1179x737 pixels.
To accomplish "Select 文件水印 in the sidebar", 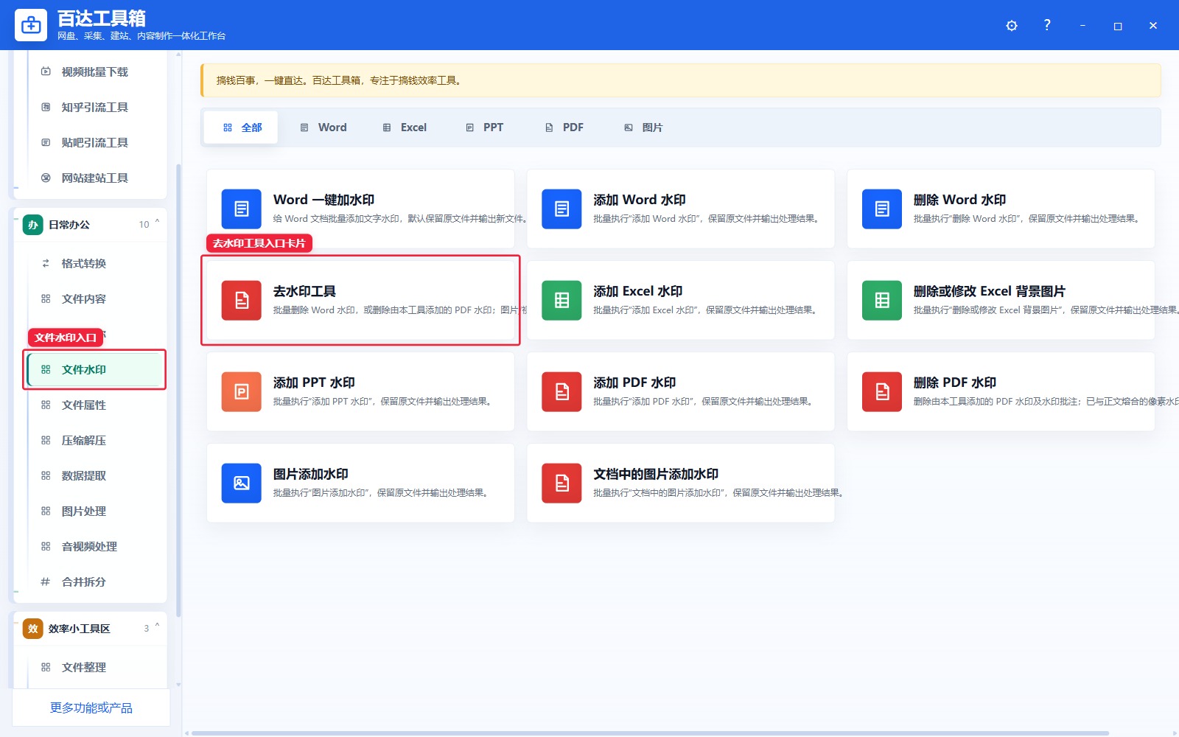I will click(x=94, y=369).
